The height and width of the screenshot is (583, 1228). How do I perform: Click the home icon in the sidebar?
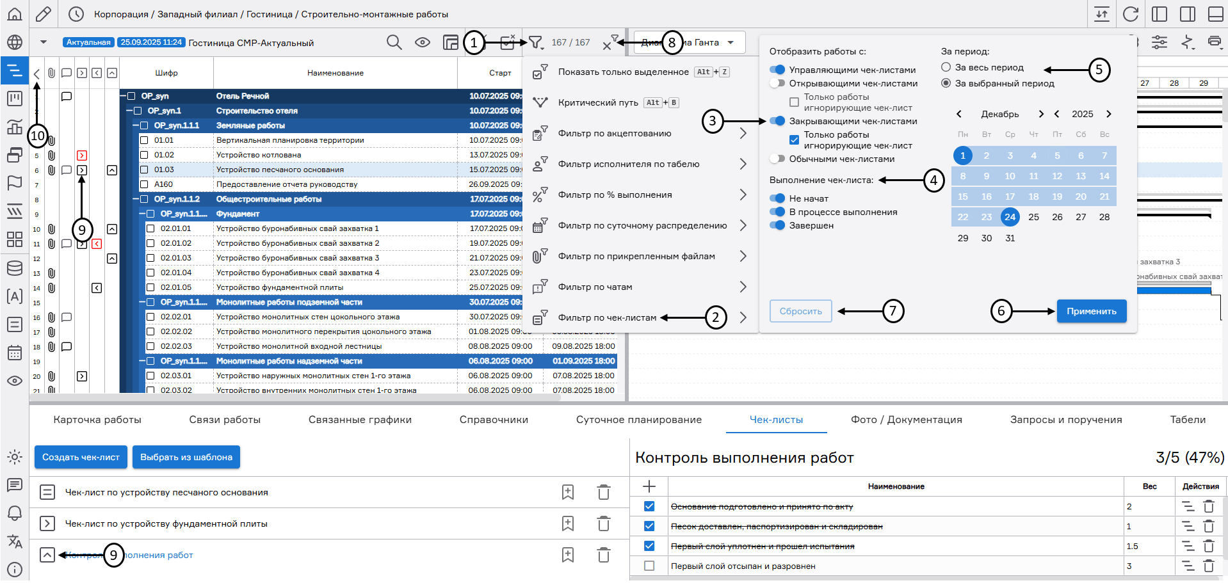click(14, 13)
